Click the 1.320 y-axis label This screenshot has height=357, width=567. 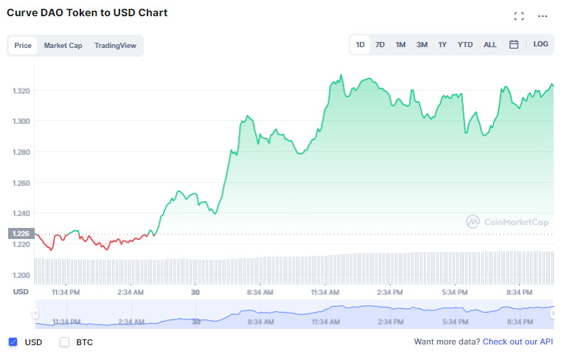coord(21,91)
